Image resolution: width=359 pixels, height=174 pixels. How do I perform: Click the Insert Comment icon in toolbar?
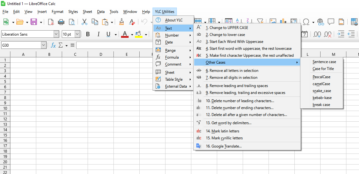(x=331, y=22)
